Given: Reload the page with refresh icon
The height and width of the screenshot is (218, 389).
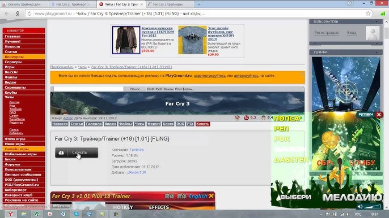Looking at the screenshot, I should 29,14.
